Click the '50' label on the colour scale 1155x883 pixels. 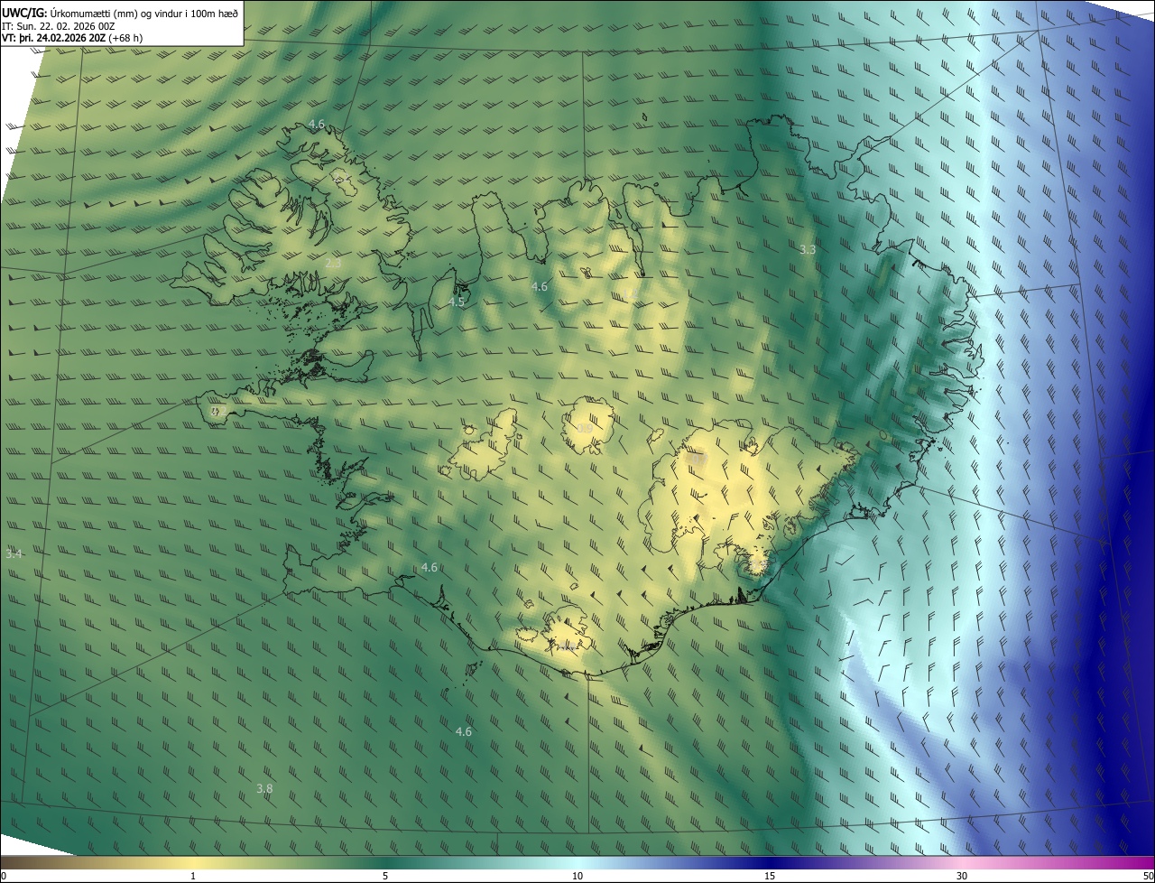1148,876
